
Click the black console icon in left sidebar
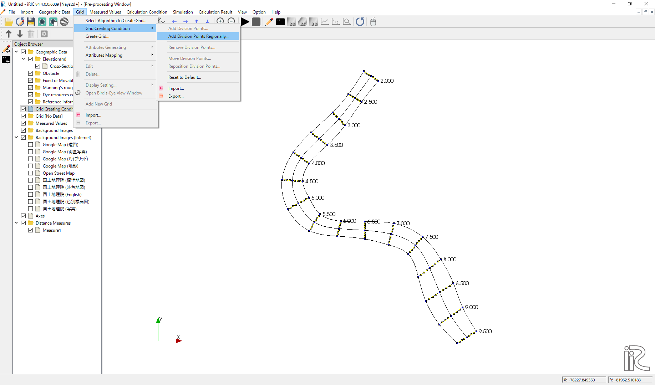6,60
